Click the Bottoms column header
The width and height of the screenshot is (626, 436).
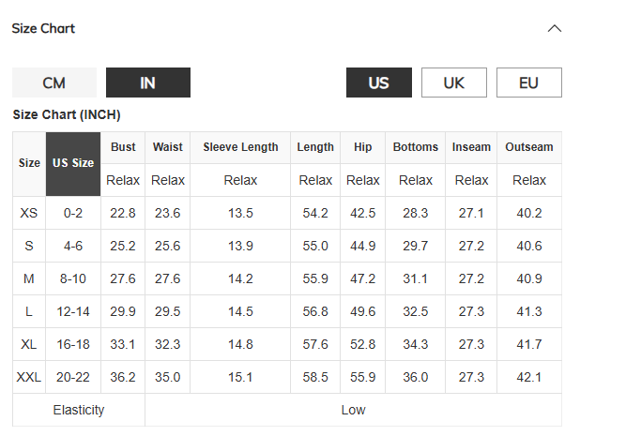[x=416, y=147]
